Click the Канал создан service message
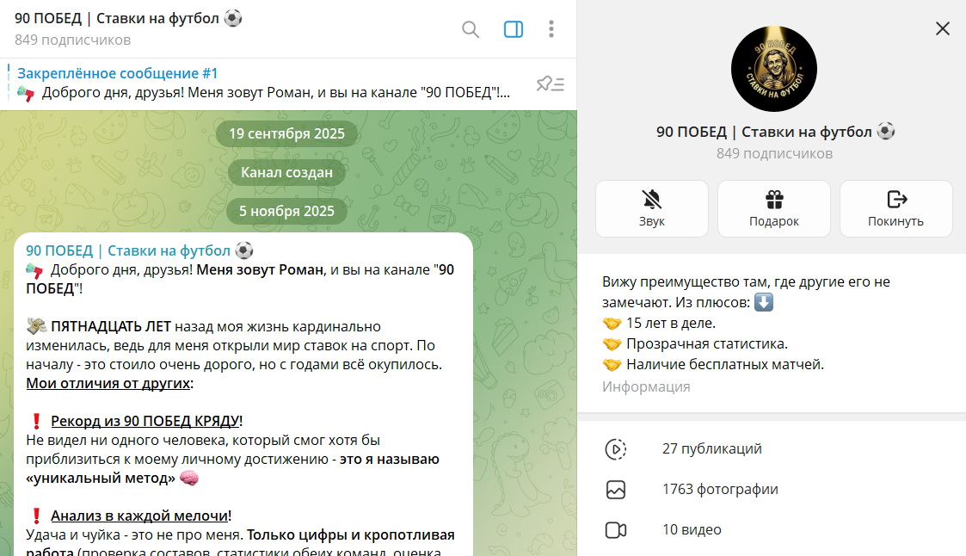Image resolution: width=966 pixels, height=556 pixels. pyautogui.click(x=286, y=173)
